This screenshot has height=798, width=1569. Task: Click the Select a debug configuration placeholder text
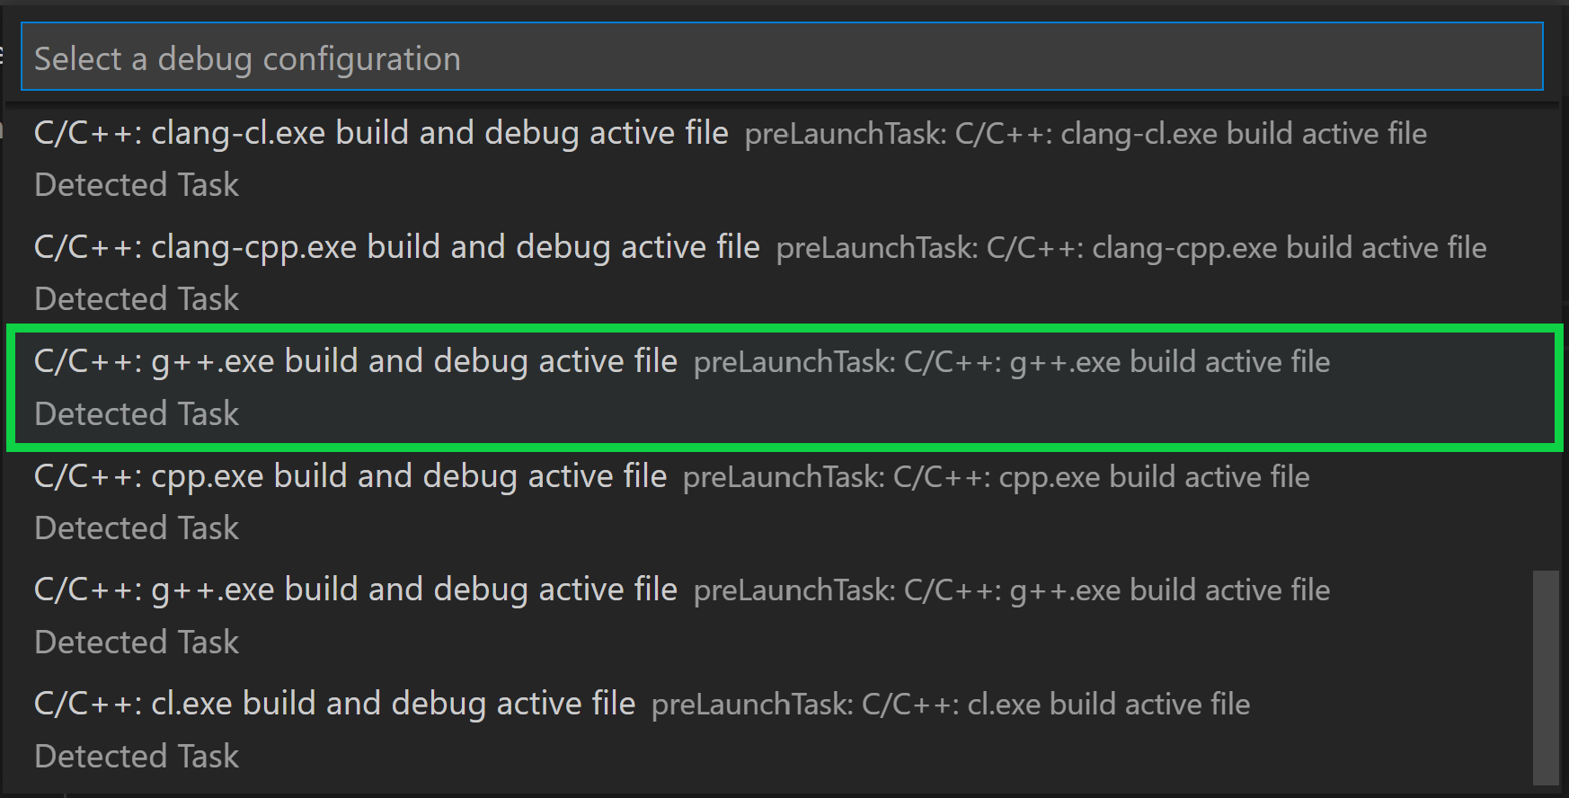[x=247, y=57]
